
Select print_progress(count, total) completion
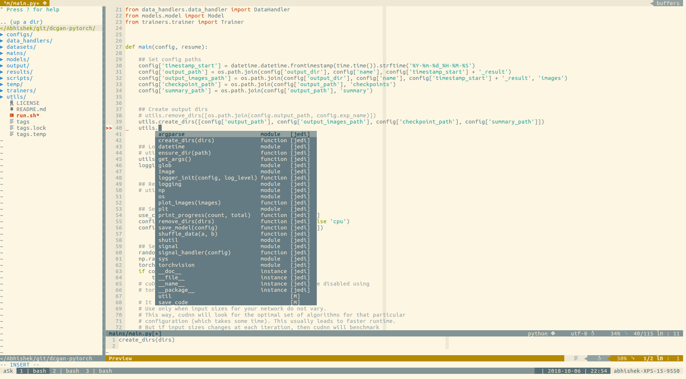click(x=236, y=215)
